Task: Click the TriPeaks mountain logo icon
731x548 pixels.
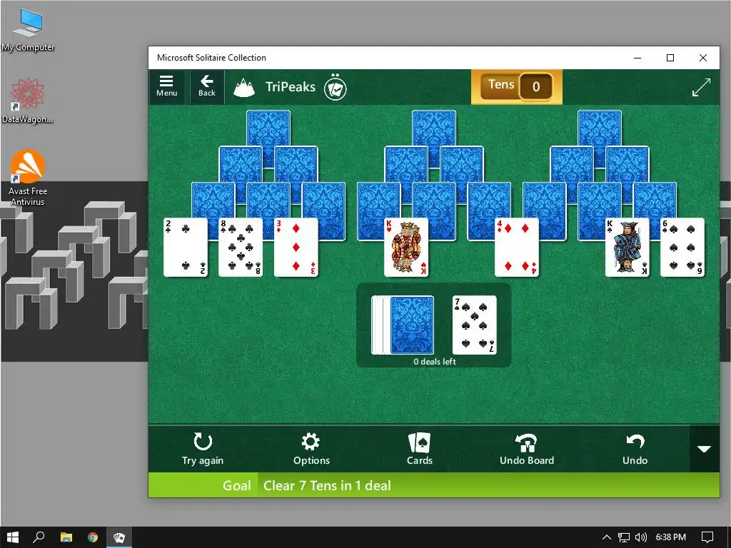Action: click(244, 87)
